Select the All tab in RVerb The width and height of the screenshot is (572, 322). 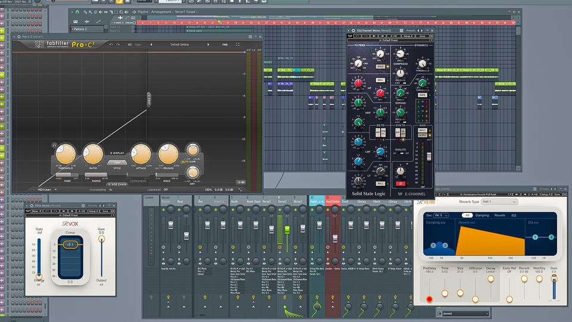pos(467,215)
